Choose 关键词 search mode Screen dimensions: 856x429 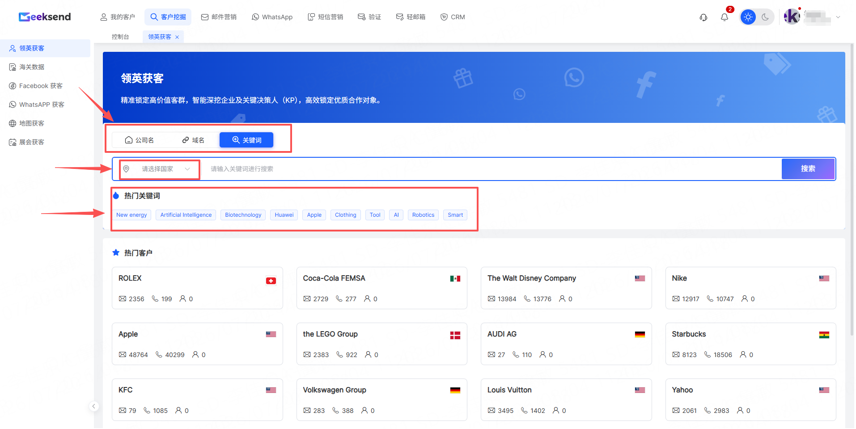[x=246, y=140]
